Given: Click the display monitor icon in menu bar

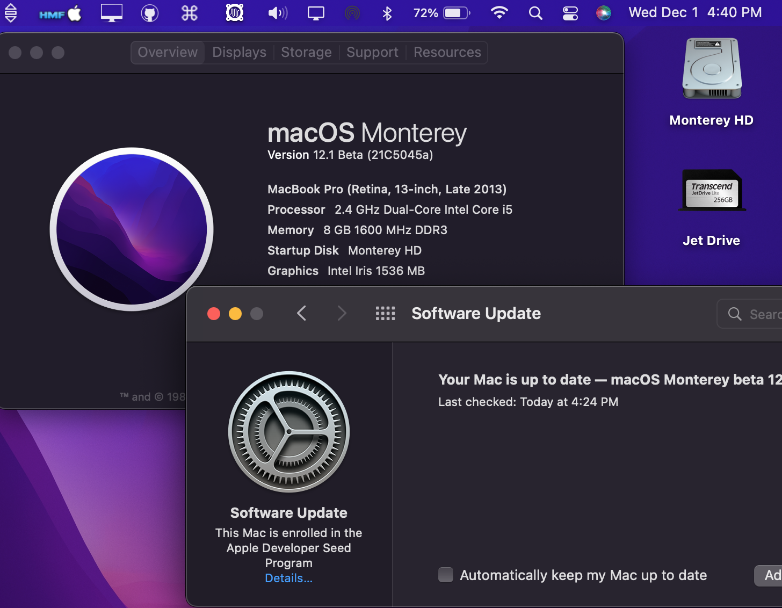Looking at the screenshot, I should click(112, 13).
